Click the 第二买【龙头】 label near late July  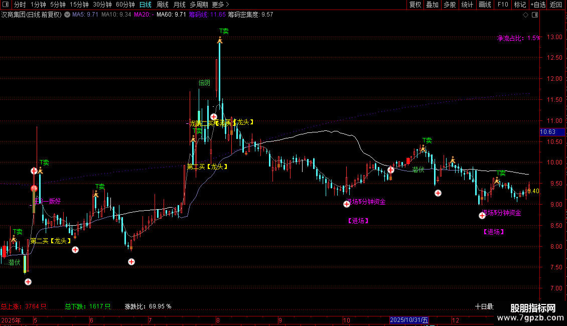[x=208, y=167]
